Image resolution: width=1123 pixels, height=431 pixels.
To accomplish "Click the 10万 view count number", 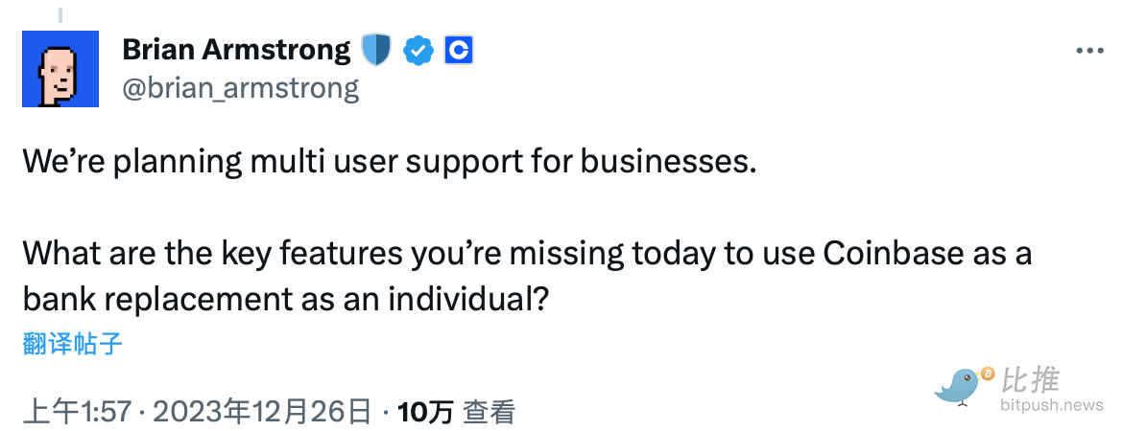I will pos(425,412).
